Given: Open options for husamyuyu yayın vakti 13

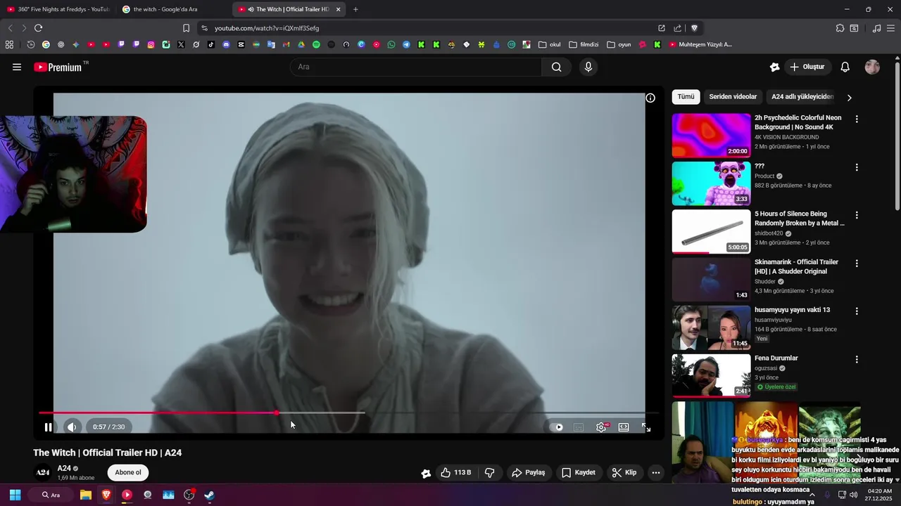Looking at the screenshot, I should [857, 311].
